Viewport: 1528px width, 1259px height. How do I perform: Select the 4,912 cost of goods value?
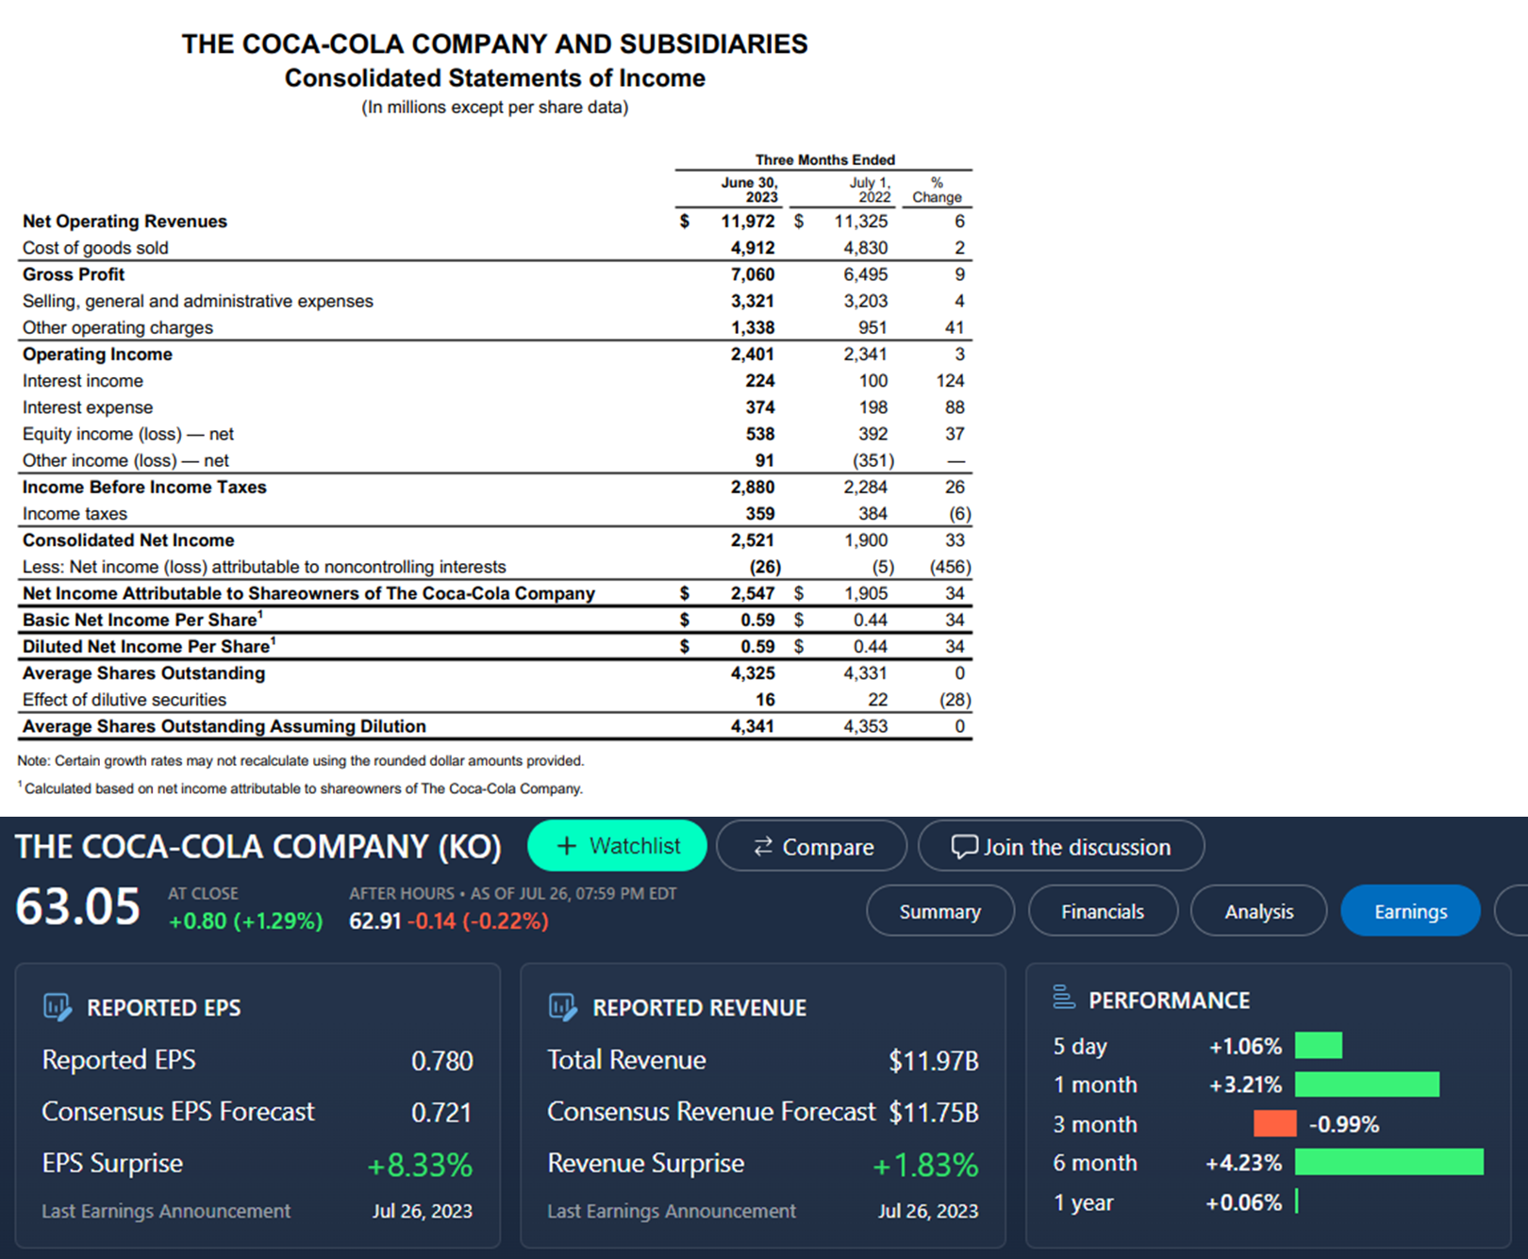[753, 248]
